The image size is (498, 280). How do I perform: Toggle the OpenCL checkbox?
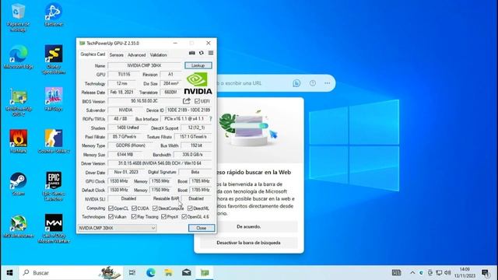[x=110, y=208]
